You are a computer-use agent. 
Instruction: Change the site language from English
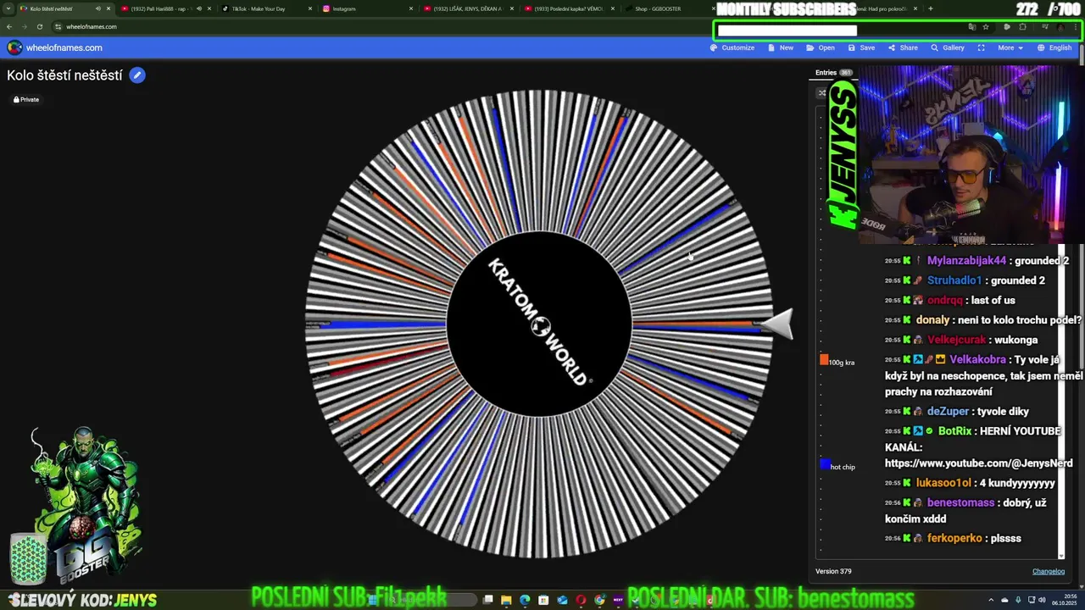1054,47
